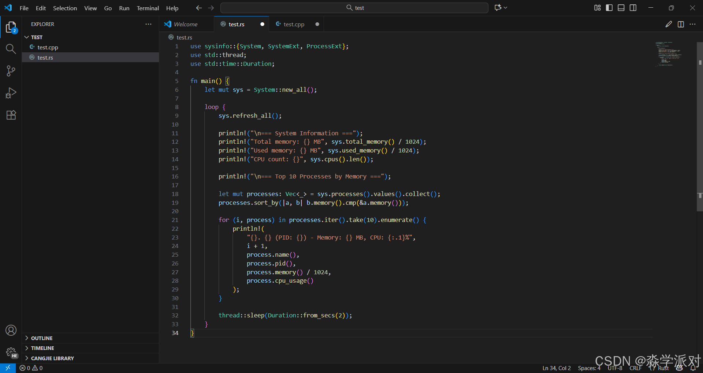
Task: Click line number 1 in gutter
Action: click(x=176, y=46)
